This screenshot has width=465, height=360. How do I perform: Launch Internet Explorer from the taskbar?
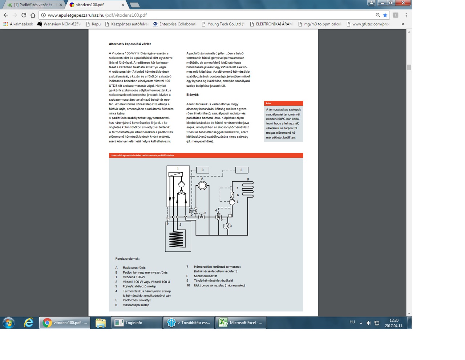pyautogui.click(x=29, y=323)
